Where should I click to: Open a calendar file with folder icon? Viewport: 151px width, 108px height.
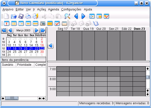tap(14, 16)
